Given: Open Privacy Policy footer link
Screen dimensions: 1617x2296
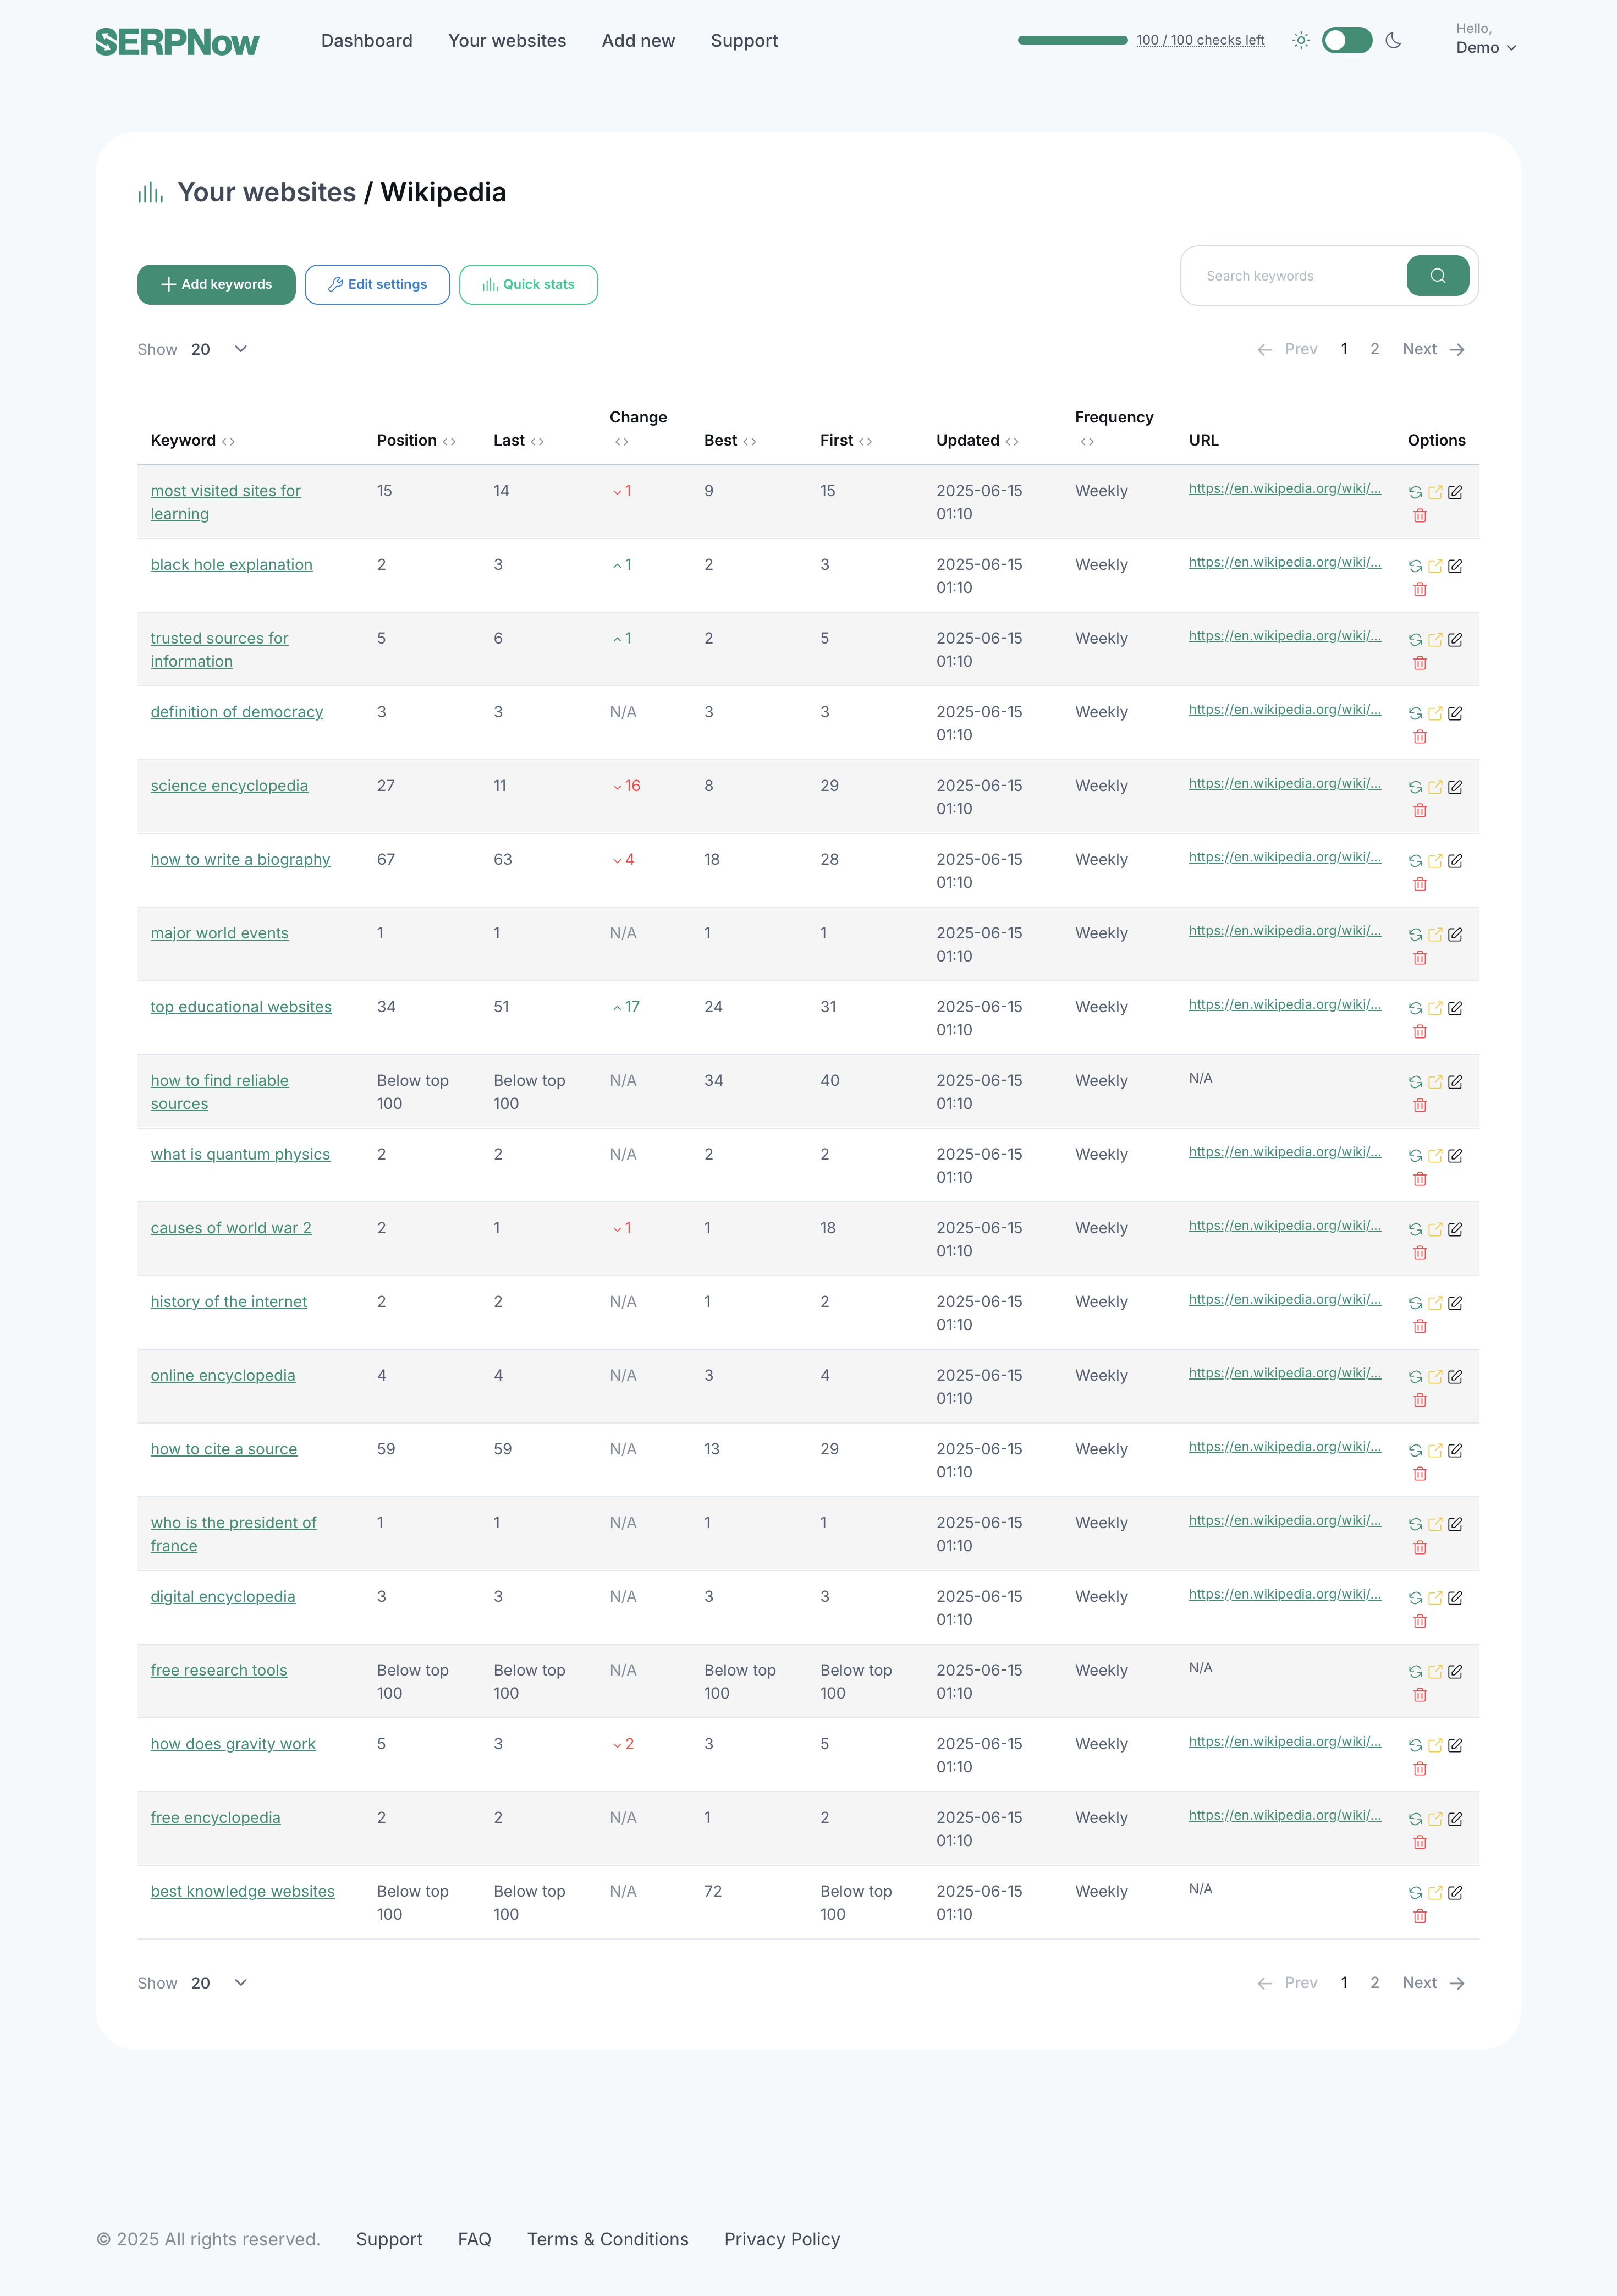Looking at the screenshot, I should (782, 2239).
